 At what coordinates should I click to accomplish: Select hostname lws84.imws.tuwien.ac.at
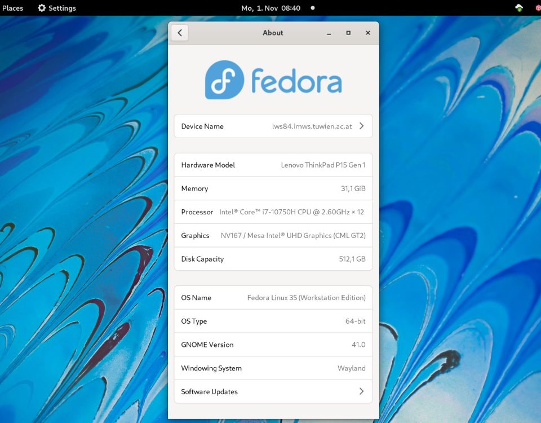[312, 126]
